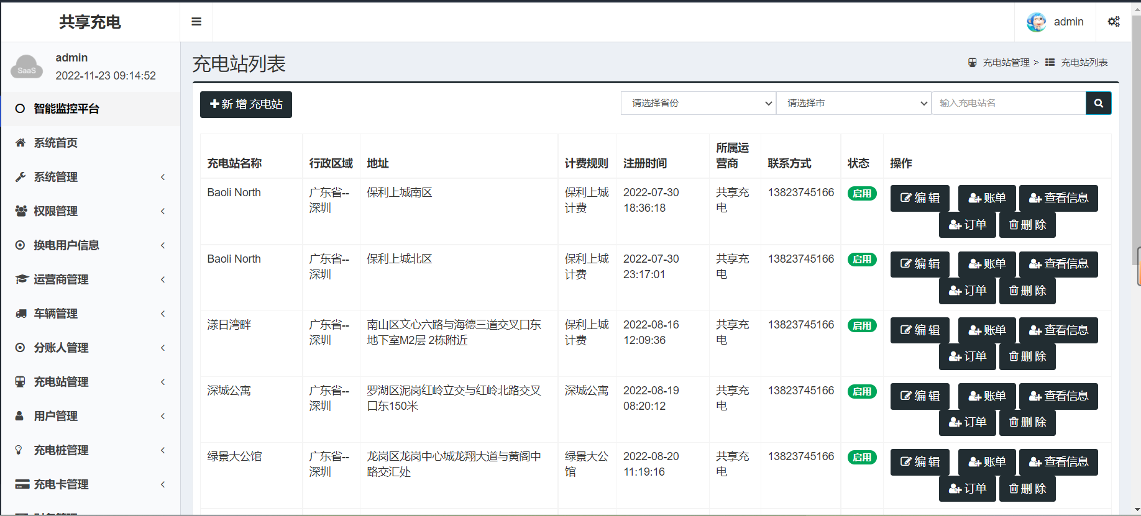Click the person icon beside 用户管理
Viewport: 1141px width, 516px height.
[x=19, y=416]
